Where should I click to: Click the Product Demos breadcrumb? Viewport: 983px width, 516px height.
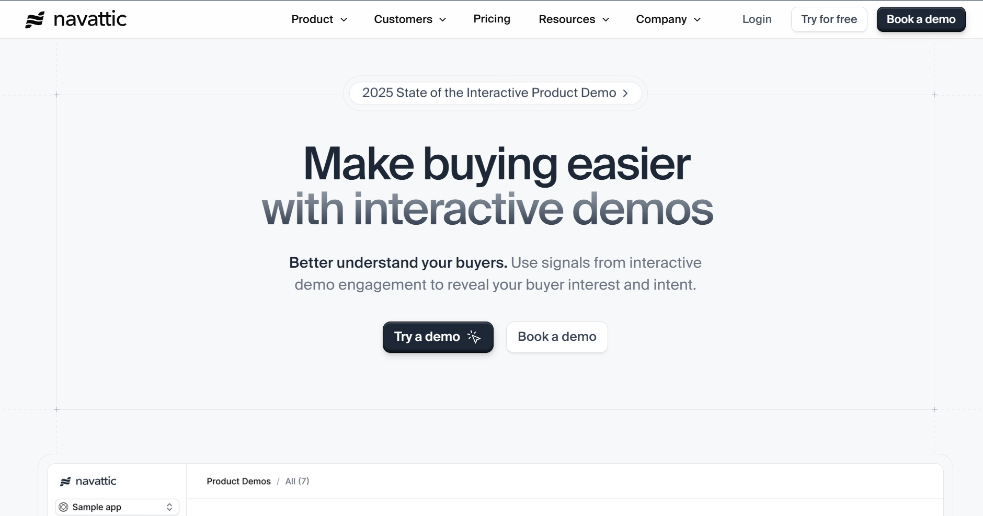(239, 481)
